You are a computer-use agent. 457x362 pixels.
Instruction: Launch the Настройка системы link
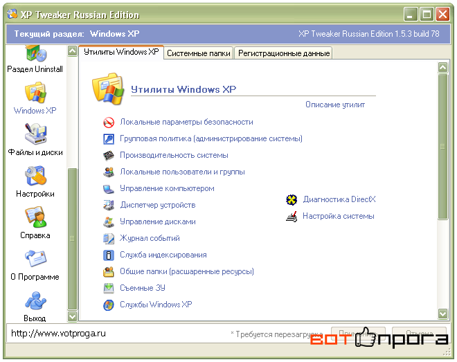(x=339, y=216)
